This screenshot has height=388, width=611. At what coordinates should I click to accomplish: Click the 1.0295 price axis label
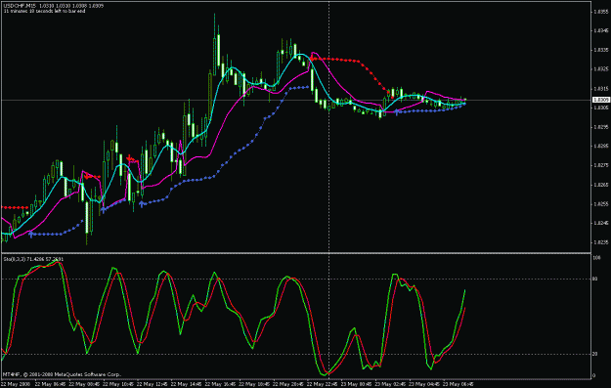600,127
